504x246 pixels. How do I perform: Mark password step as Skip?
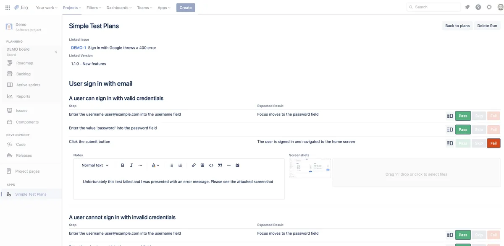(479, 129)
